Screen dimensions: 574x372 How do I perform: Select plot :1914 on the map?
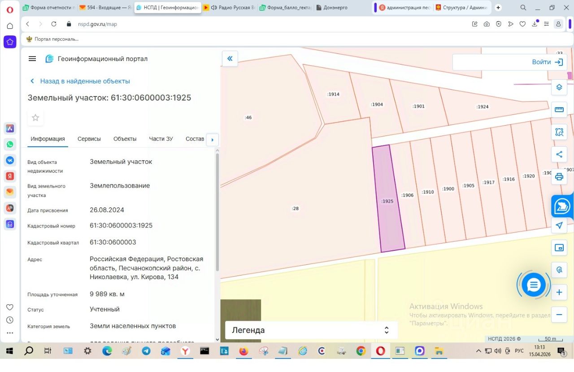pos(333,94)
